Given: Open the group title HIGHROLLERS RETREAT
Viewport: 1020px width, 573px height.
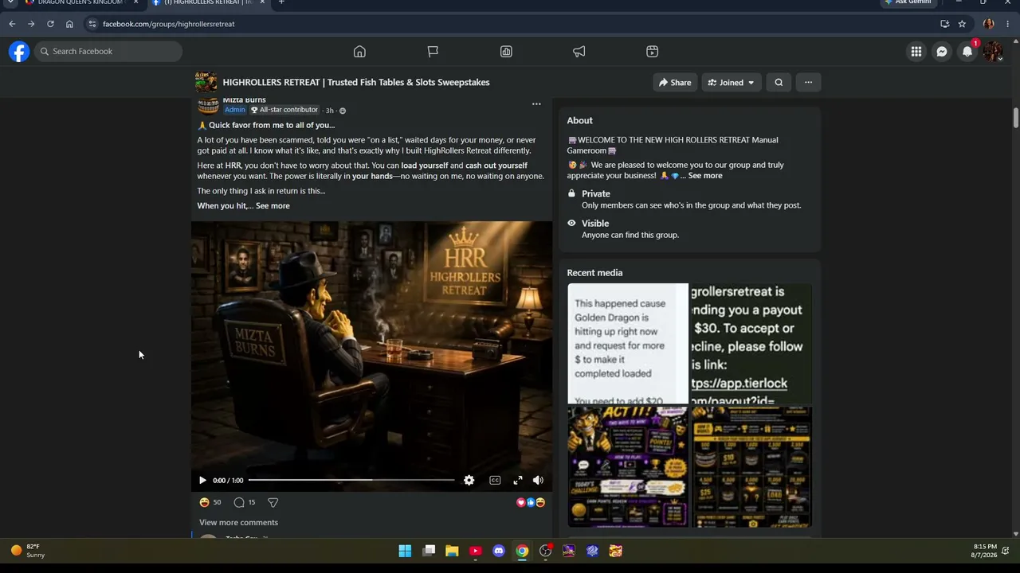Looking at the screenshot, I should [356, 82].
